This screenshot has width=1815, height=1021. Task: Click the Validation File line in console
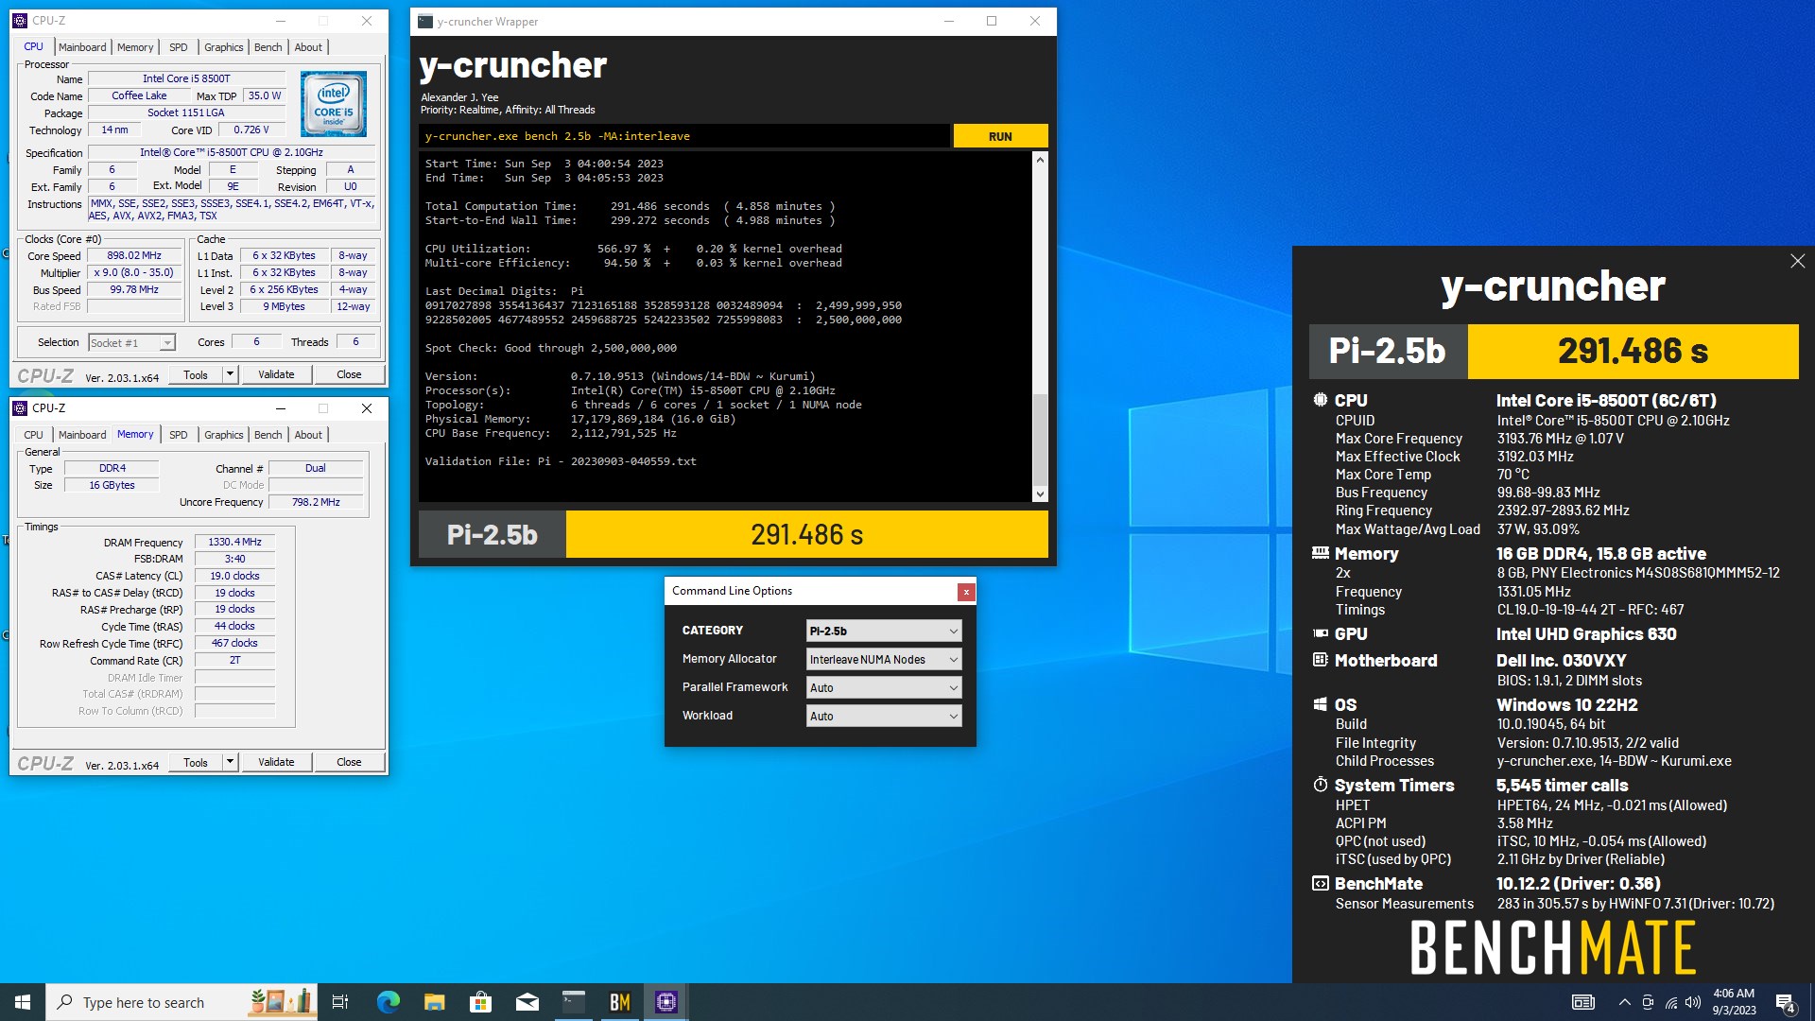[x=561, y=461]
